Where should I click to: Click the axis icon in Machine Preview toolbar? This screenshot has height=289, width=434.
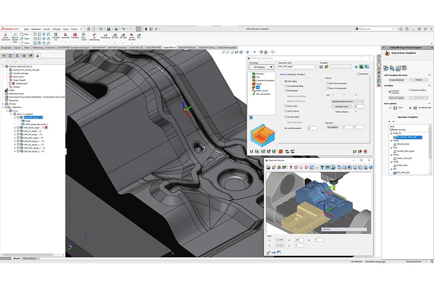pos(312,167)
